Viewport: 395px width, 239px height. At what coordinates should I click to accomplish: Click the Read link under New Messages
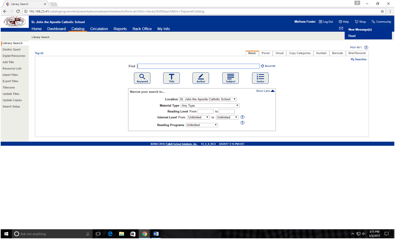pyautogui.click(x=351, y=36)
